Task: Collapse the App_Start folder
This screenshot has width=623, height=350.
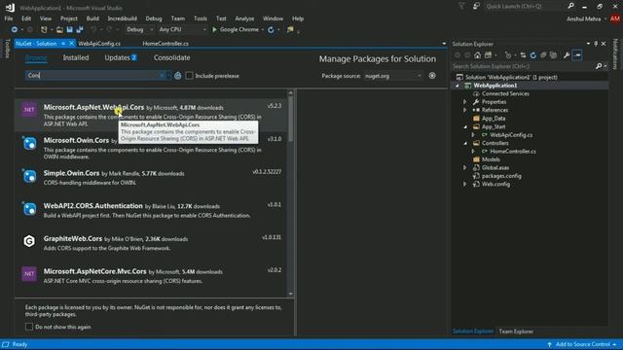Action: pos(465,127)
